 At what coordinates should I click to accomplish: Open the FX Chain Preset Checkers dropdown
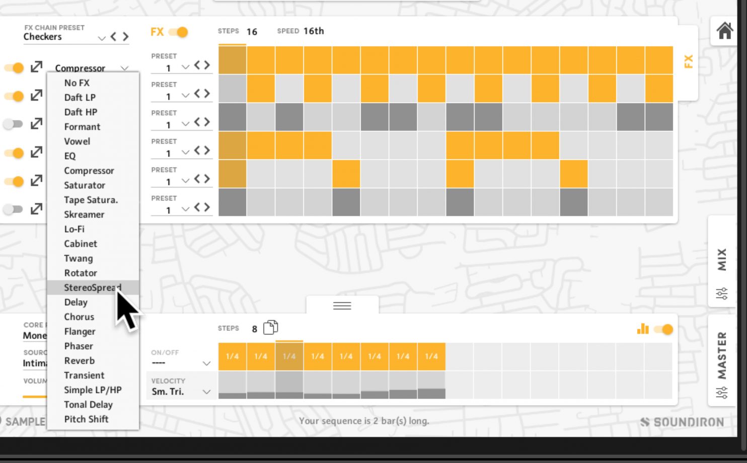pyautogui.click(x=101, y=38)
